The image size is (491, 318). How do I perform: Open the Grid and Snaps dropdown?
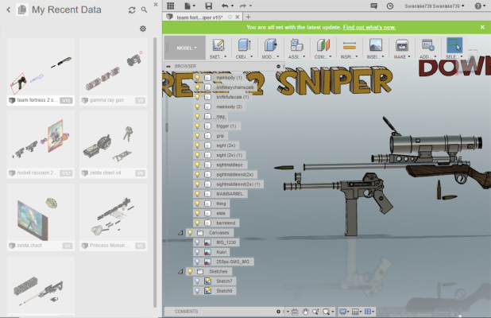pos(357,312)
